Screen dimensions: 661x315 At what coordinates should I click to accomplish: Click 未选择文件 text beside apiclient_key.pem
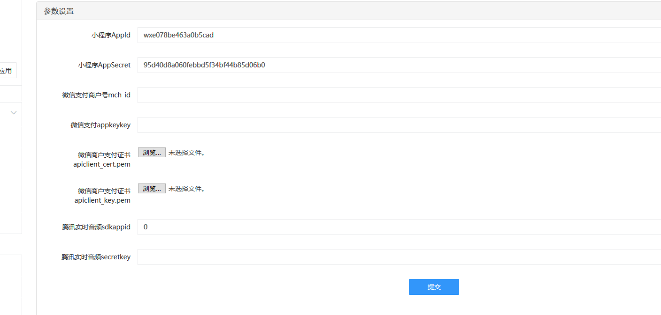coord(186,189)
